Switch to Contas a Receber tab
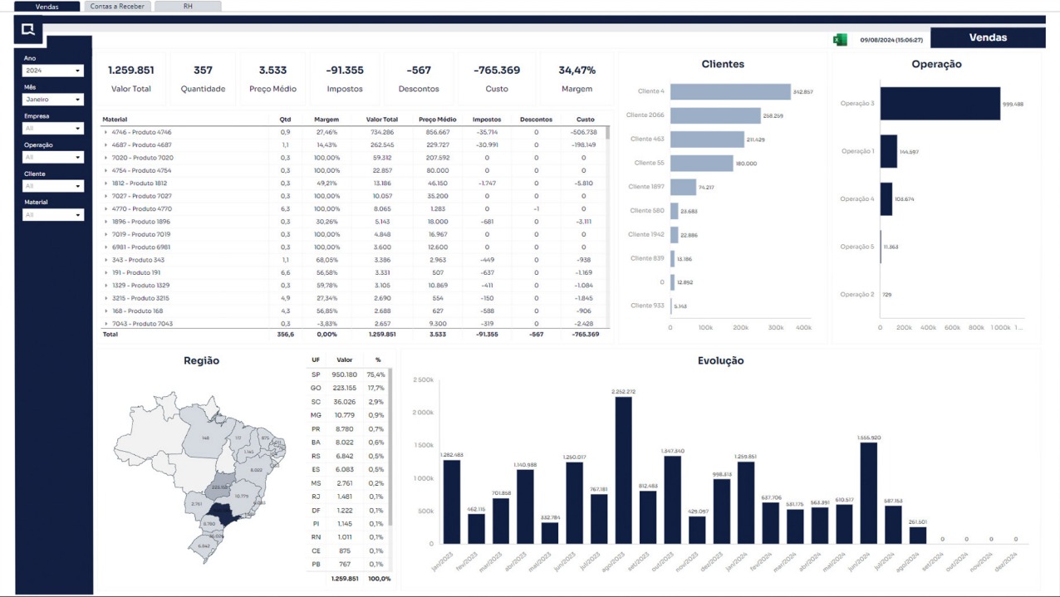 117,7
